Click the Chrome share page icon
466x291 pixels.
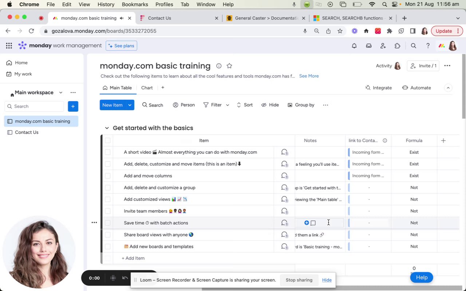[328, 31]
